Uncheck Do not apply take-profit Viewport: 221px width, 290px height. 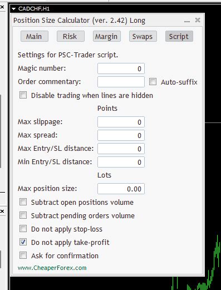pyautogui.click(x=23, y=242)
